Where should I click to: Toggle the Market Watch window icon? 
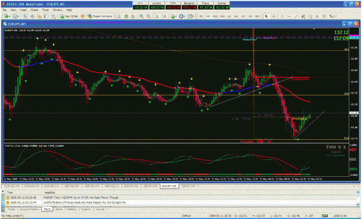pos(25,16)
